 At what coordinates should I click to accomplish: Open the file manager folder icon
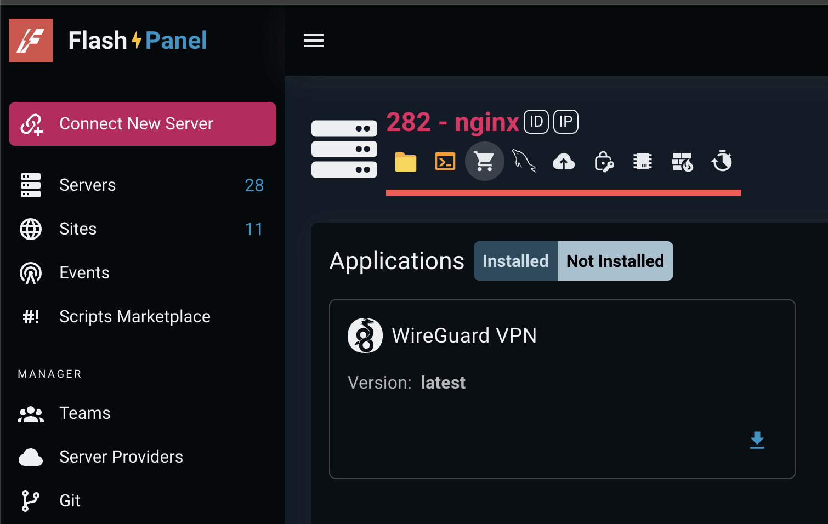pyautogui.click(x=405, y=161)
